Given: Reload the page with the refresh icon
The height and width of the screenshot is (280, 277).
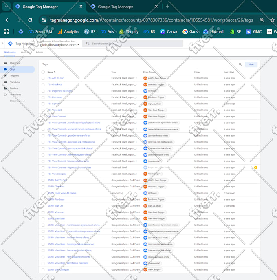Looking at the screenshot, I should (x=30, y=20).
